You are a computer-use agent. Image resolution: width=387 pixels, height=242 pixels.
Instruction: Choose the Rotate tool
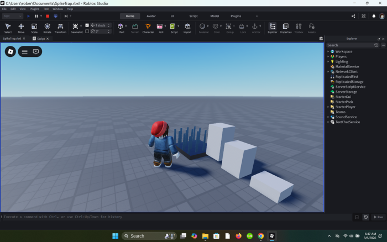47,28
